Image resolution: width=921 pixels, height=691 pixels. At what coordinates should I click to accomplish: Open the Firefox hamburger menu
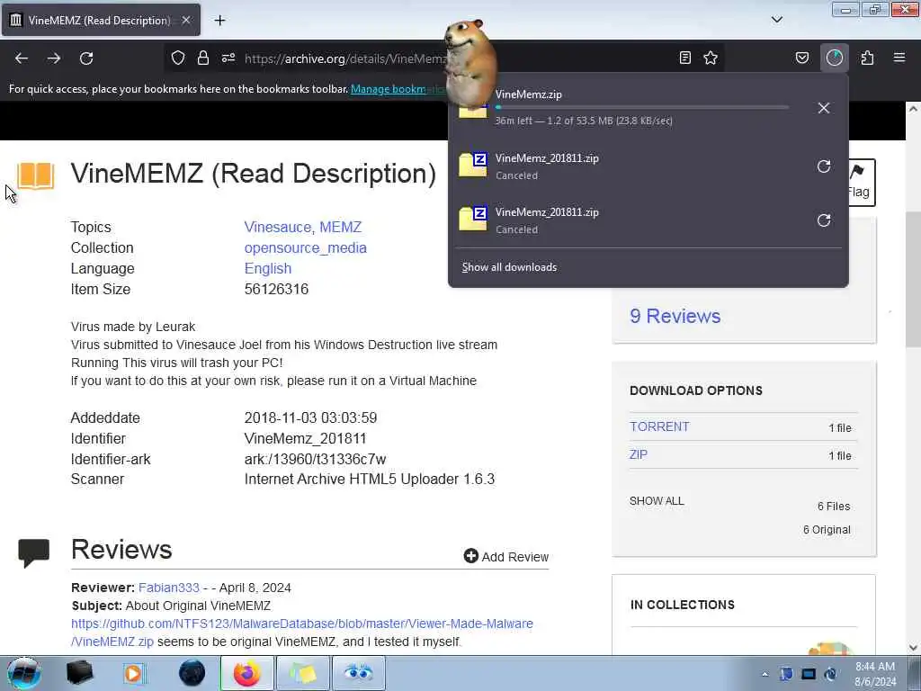(899, 58)
